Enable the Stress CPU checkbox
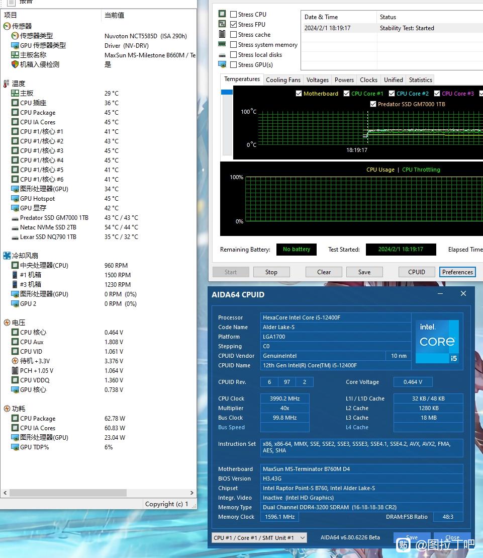 (234, 14)
